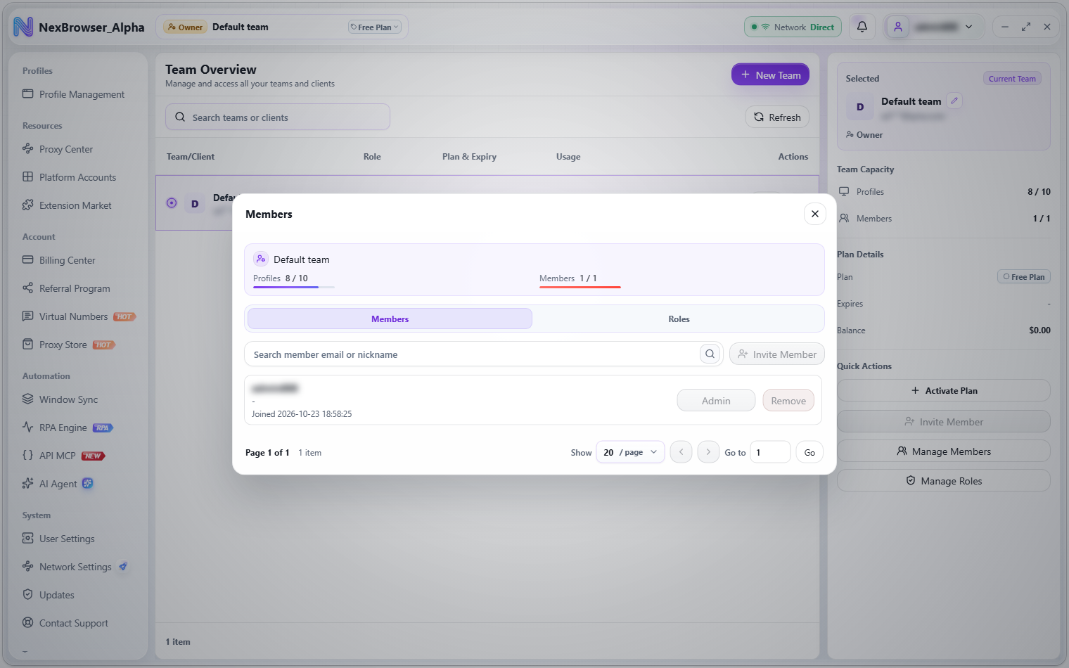Viewport: 1069px width, 668px height.
Task: Click the search magnifier in Members dialog
Action: tap(710, 354)
